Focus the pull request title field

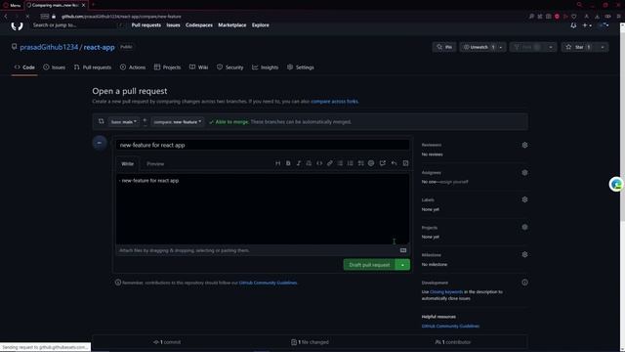263,145
